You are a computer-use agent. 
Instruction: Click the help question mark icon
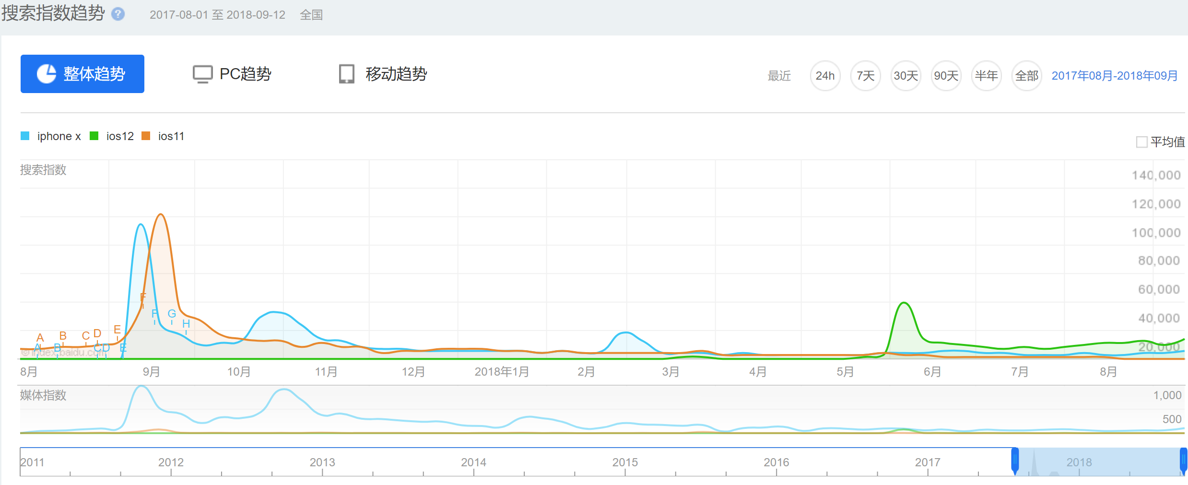pos(118,14)
